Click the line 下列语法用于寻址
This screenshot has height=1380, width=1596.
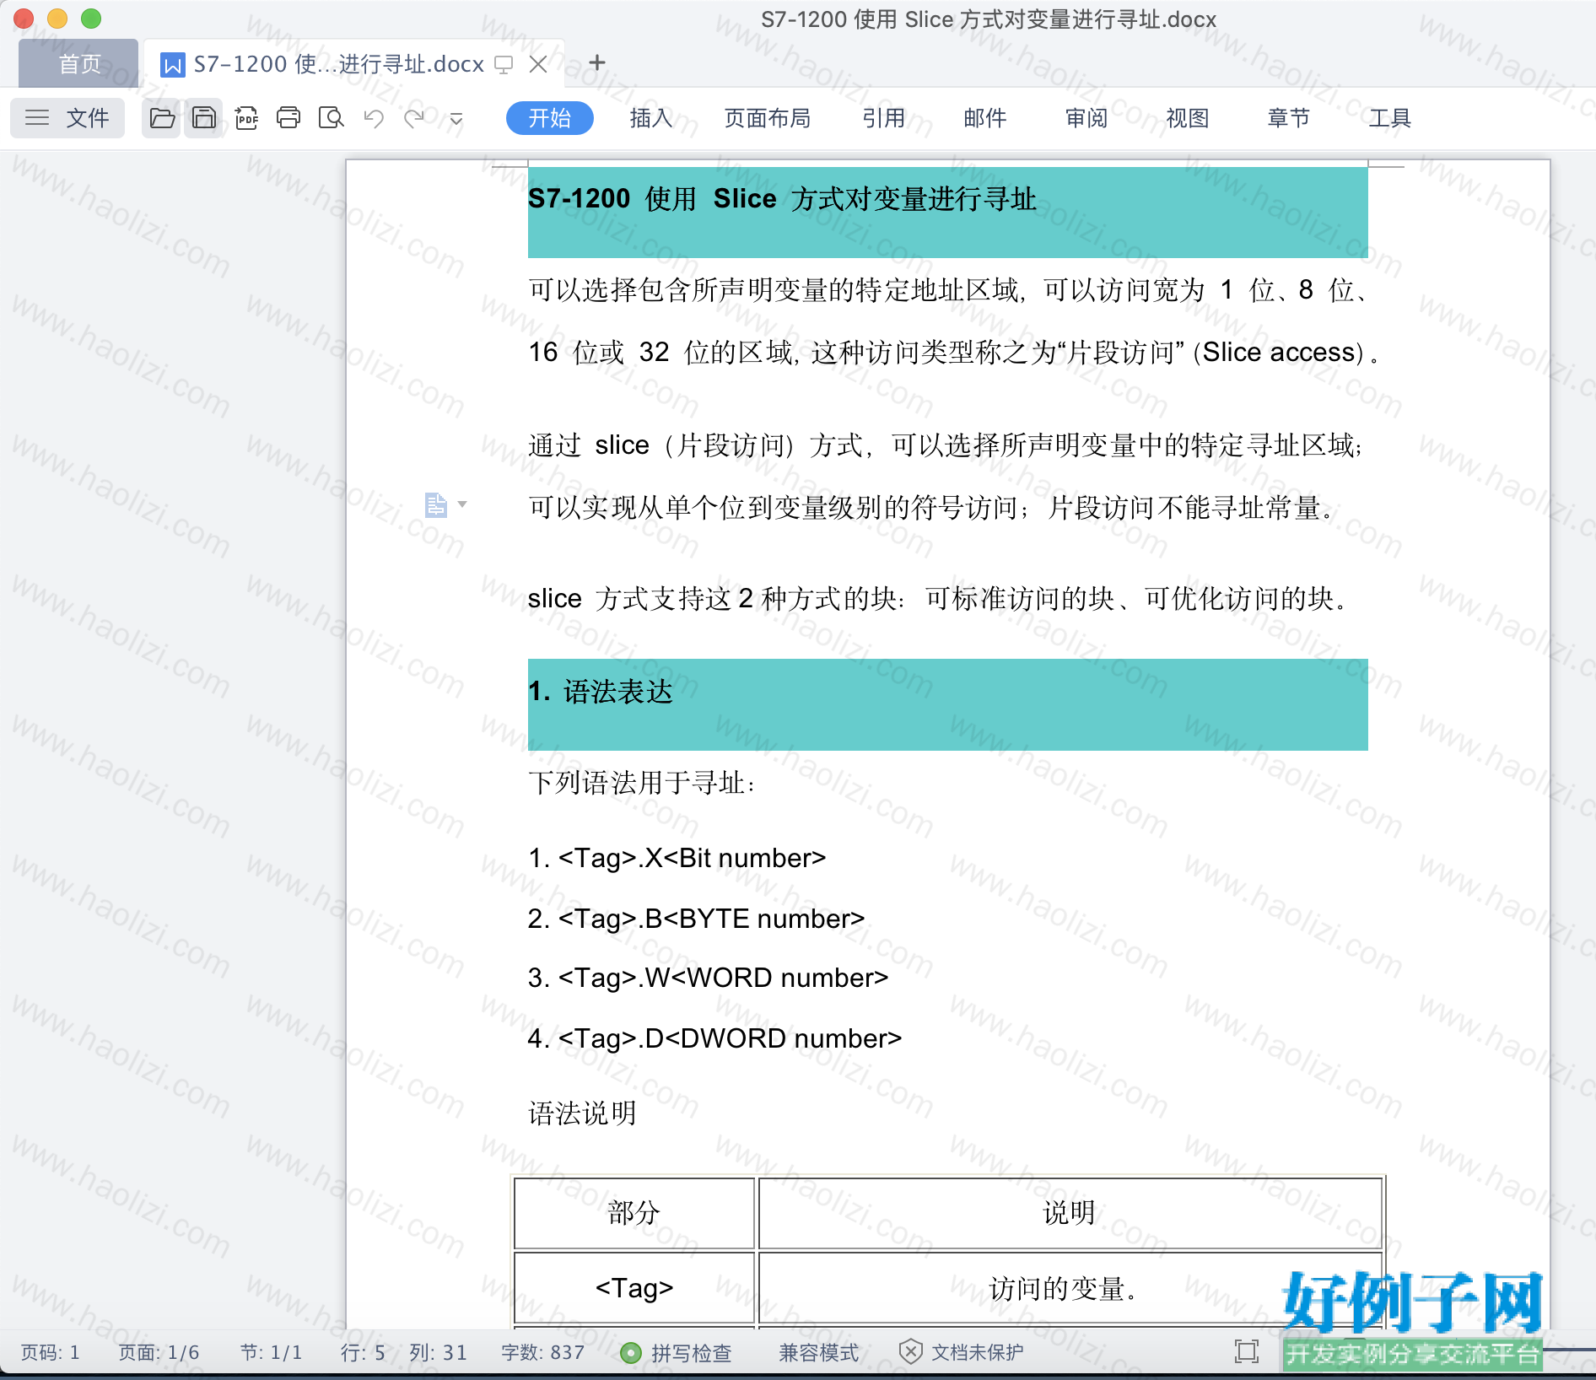coord(642,783)
